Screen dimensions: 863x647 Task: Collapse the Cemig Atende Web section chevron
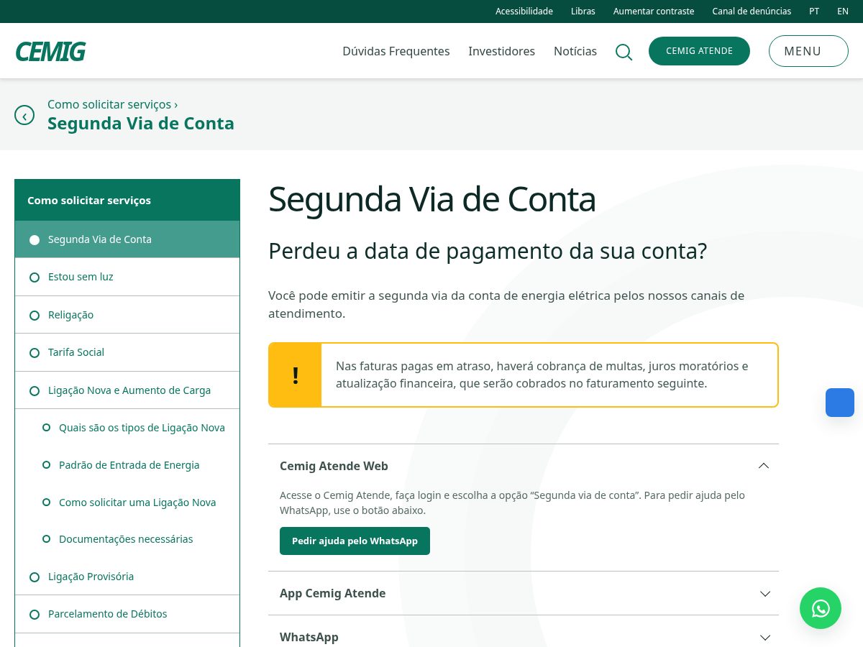764,466
